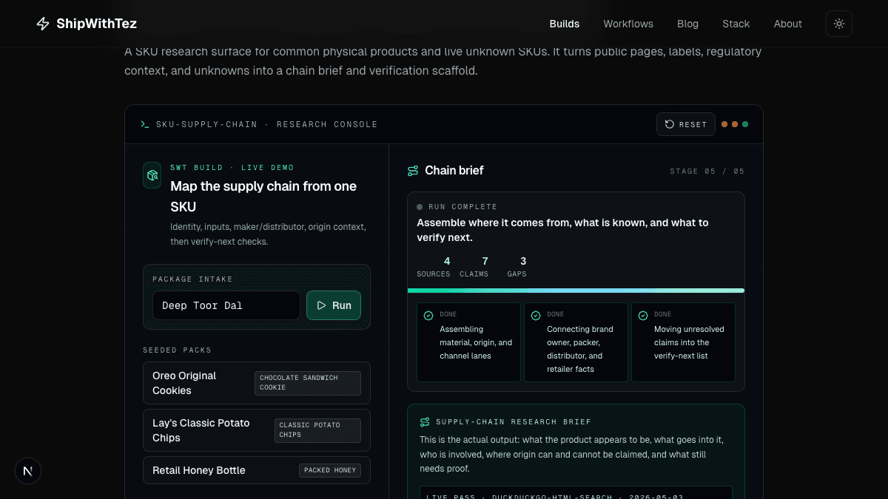Image resolution: width=888 pixels, height=499 pixels.
Task: Reset the research console
Action: [686, 124]
